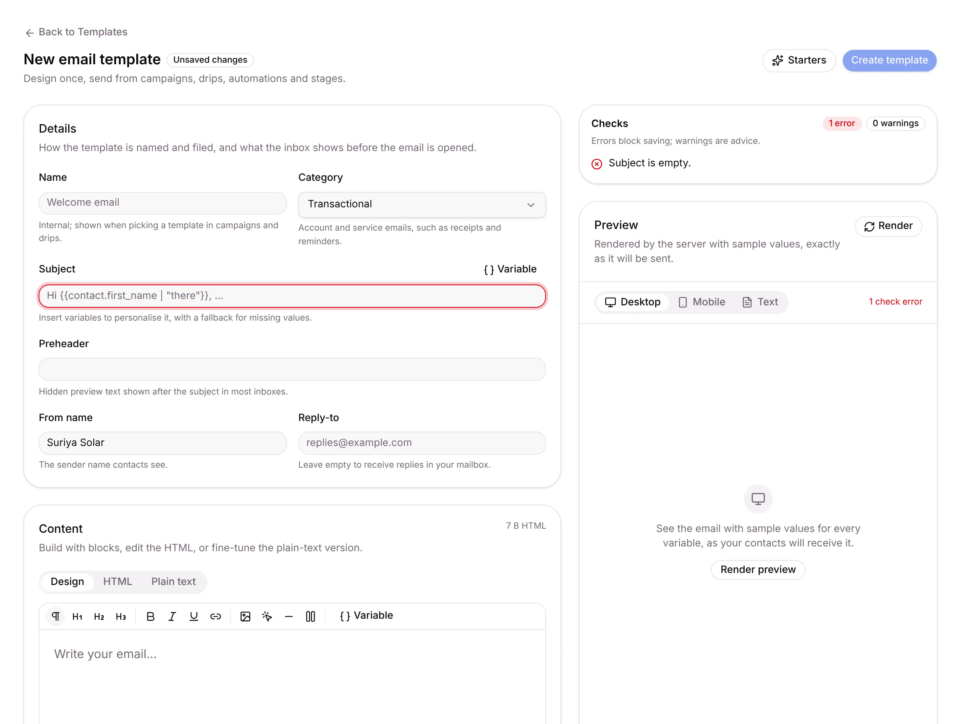Viewport: 973px width, 724px height.
Task: Click the Render button
Action: tap(888, 226)
